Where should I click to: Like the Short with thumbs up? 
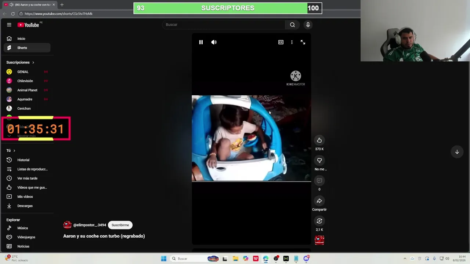319,140
